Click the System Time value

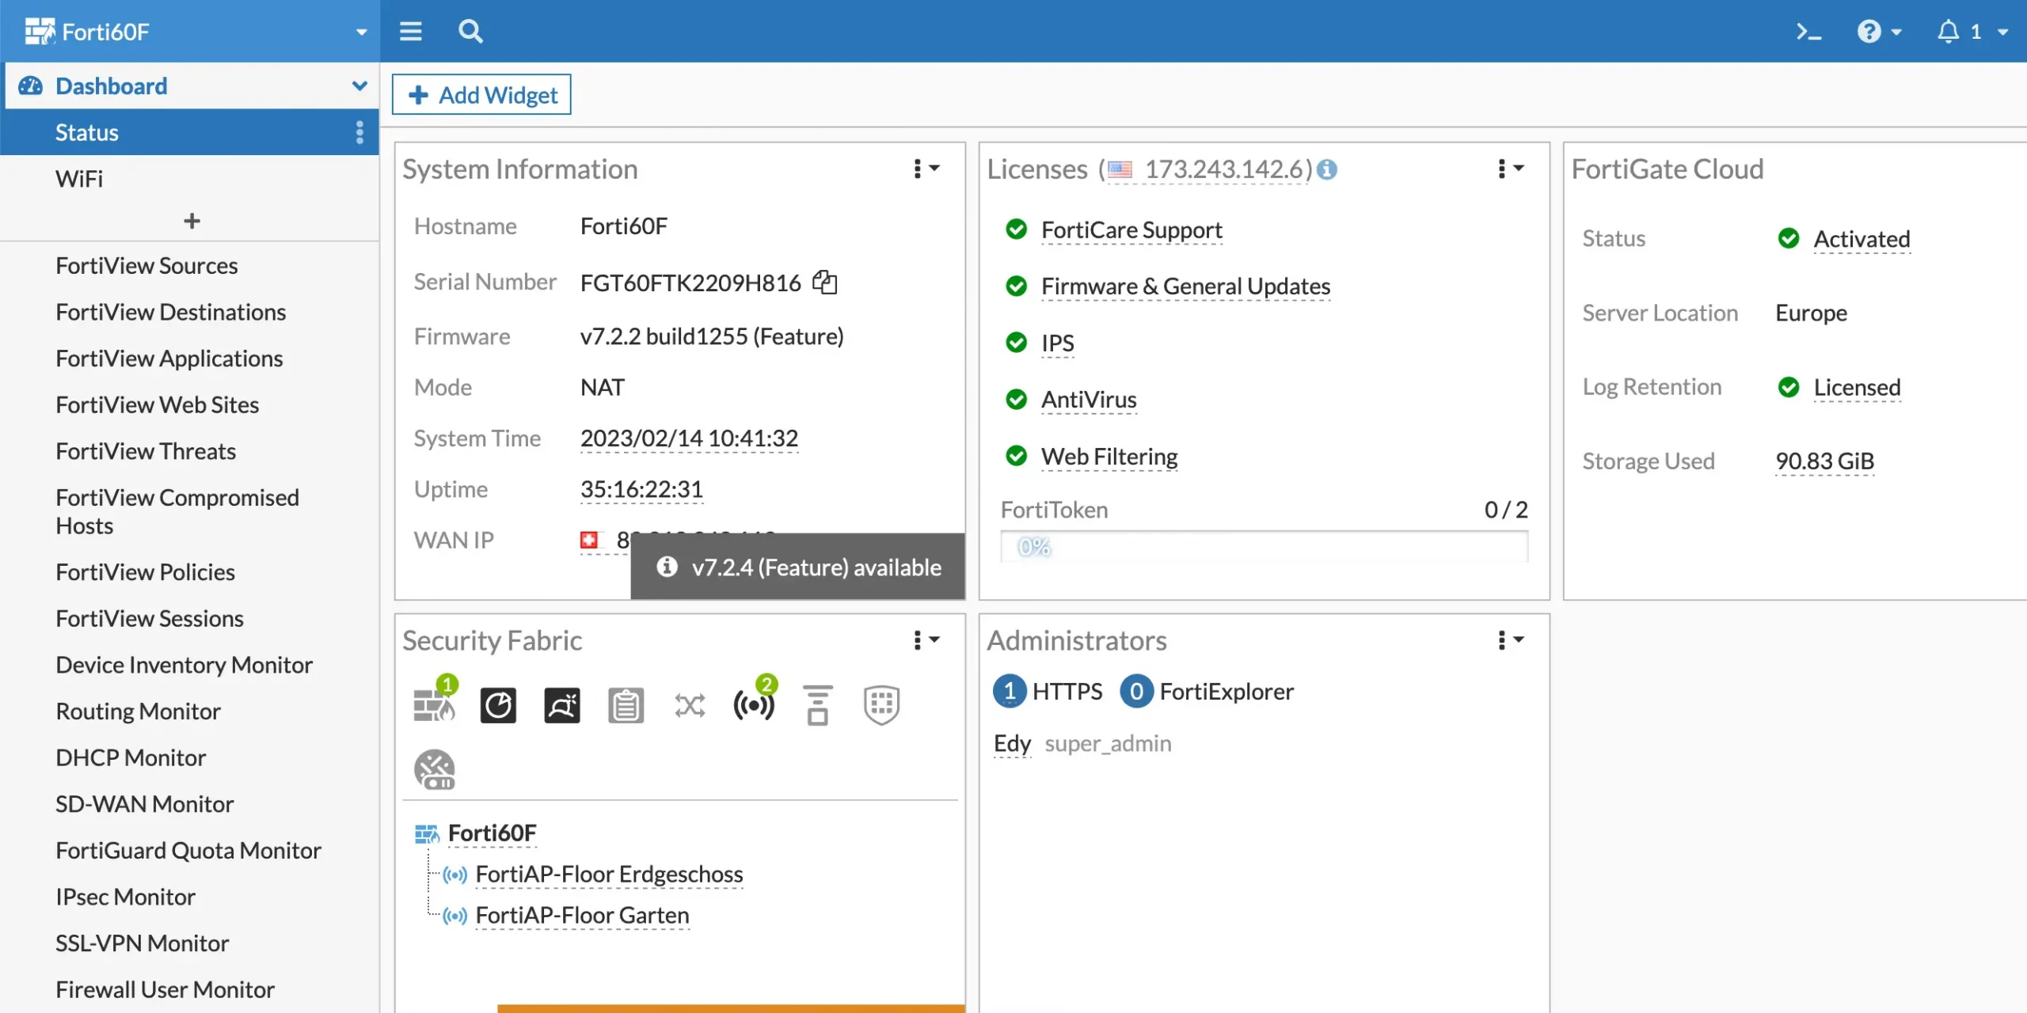pos(689,438)
